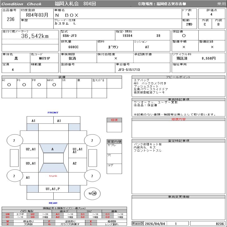
Task: Click the 乗用 label in header
Action: pos(221,4)
